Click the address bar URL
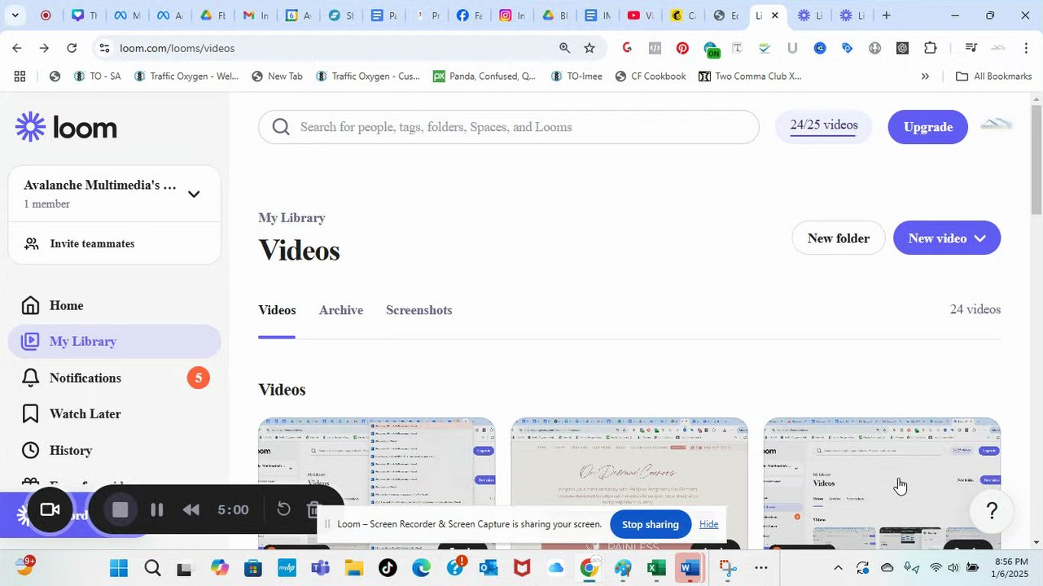This screenshot has width=1043, height=586. coord(177,48)
